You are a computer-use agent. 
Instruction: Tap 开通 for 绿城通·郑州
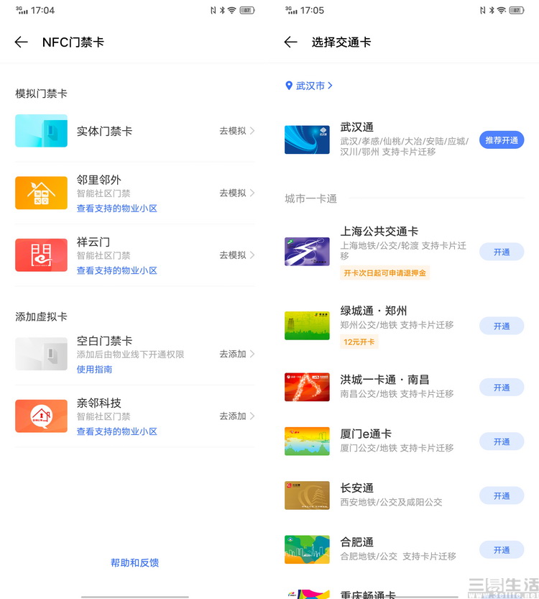[x=502, y=326]
